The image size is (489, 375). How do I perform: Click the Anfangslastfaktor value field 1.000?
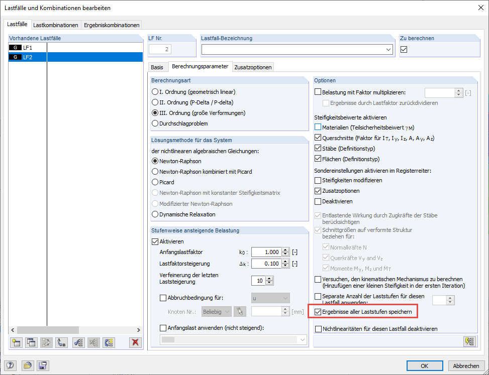point(266,252)
